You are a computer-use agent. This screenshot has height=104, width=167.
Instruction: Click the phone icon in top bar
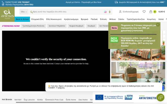[x=3, y=2]
